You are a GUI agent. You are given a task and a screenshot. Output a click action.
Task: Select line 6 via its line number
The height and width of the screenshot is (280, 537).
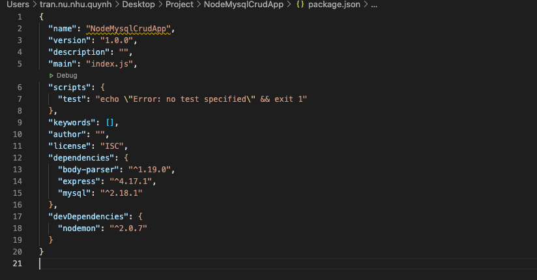coord(19,87)
